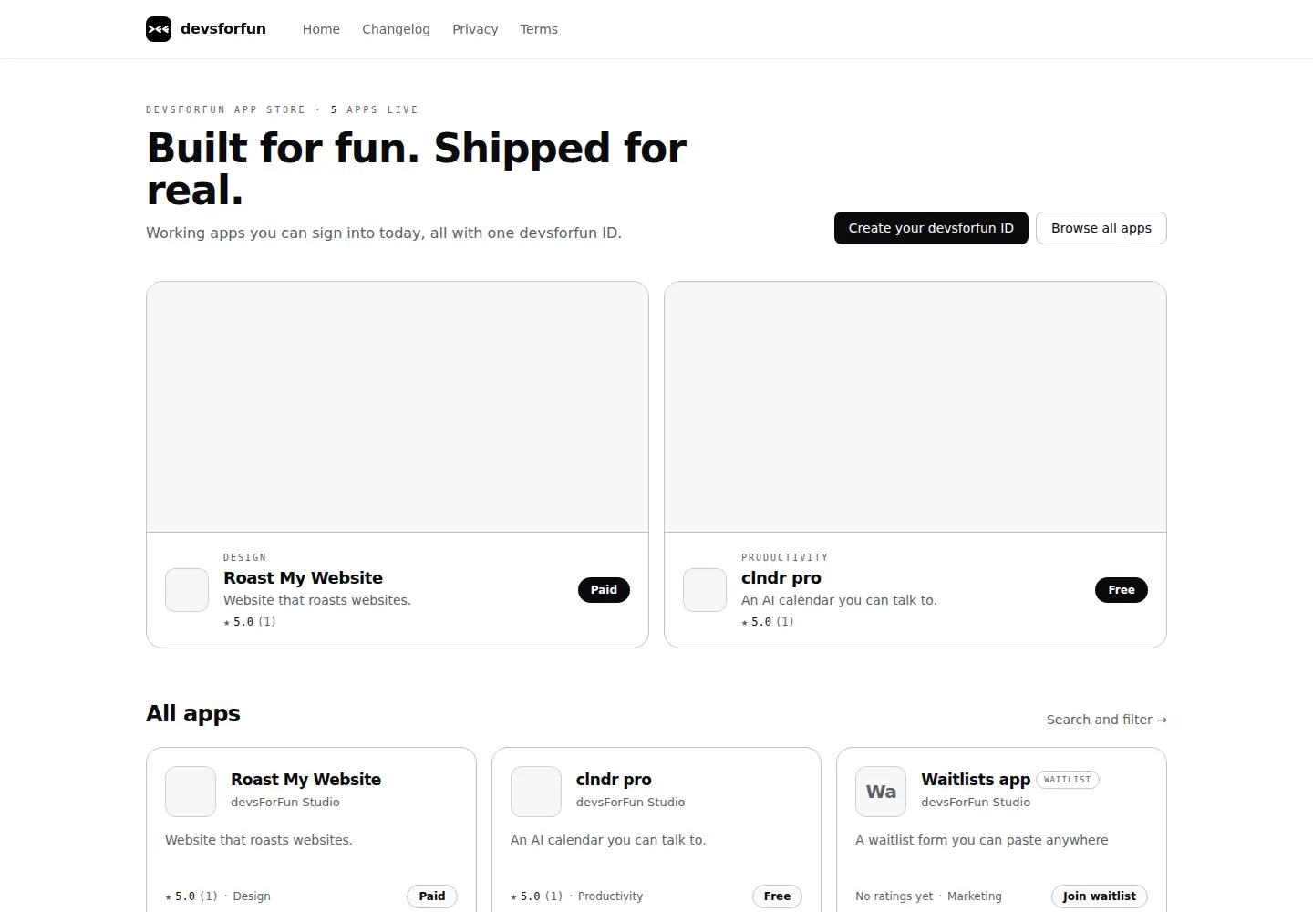The height and width of the screenshot is (912, 1313).
Task: Click the All apps section heading
Action: pyautogui.click(x=193, y=713)
